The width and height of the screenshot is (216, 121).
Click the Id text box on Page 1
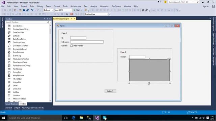[x=78, y=38]
